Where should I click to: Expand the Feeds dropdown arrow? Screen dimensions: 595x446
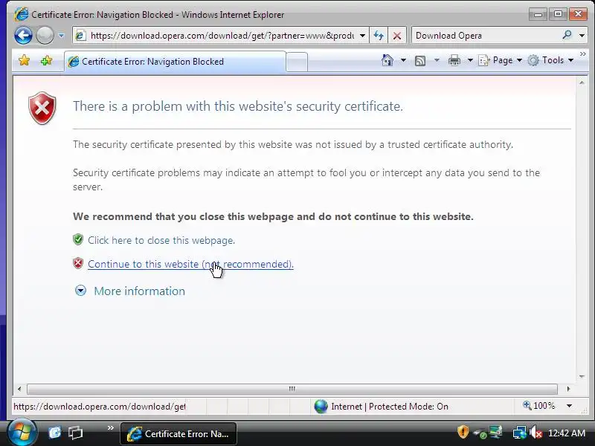point(437,60)
